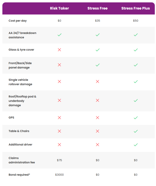
Task: Click Stress Free's Single vehicle rollover damage cross
Action: pyautogui.click(x=97, y=81)
